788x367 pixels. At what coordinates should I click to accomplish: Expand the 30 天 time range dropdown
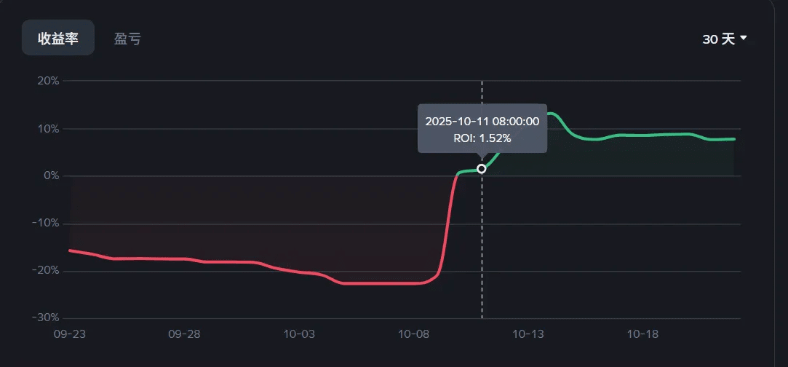(x=724, y=39)
